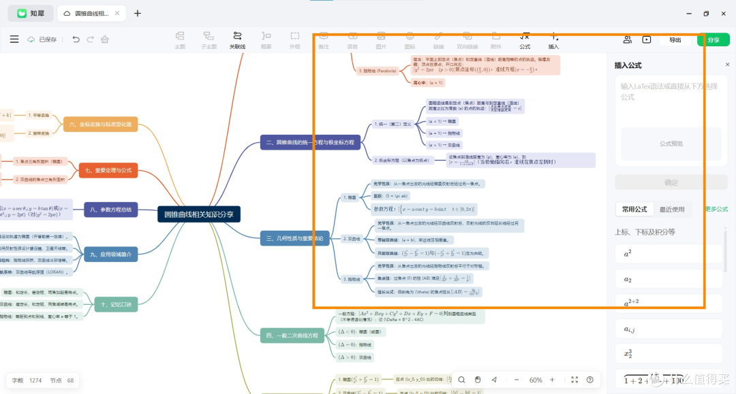Zoom out with the minus button
This screenshot has height=394, width=736.
pos(517,380)
